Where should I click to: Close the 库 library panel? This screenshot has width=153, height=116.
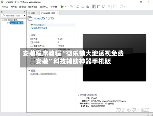[24, 12]
